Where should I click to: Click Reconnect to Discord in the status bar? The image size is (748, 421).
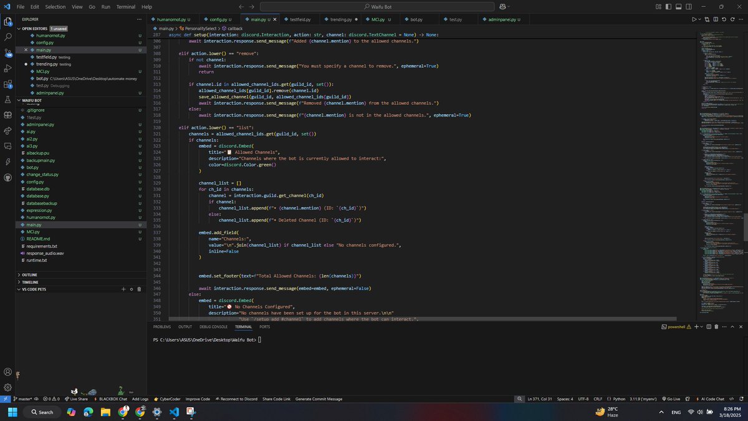click(237, 399)
